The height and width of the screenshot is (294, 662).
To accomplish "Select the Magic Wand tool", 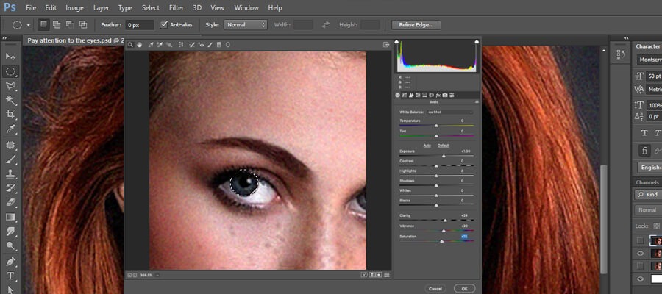I will click(10, 100).
